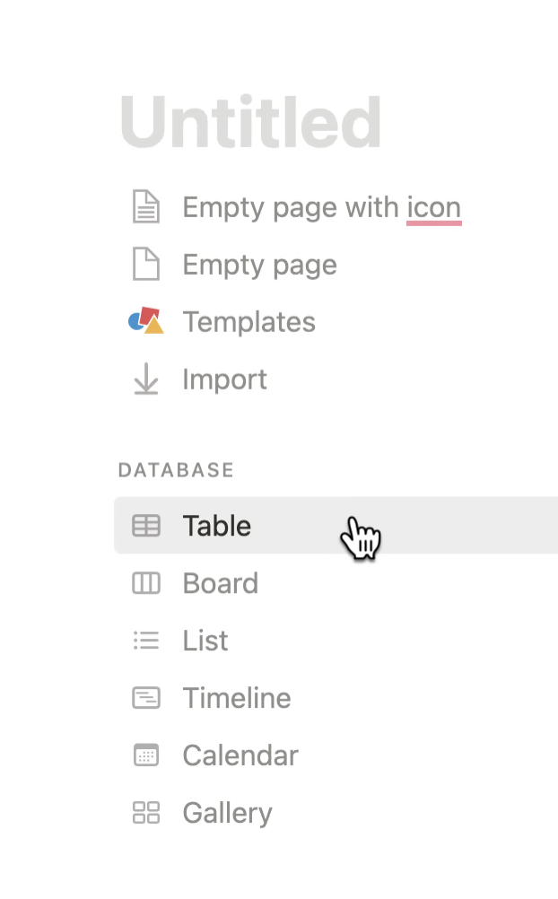This screenshot has width=558, height=899.
Task: Click the Untitled page title field
Action: pos(251,122)
